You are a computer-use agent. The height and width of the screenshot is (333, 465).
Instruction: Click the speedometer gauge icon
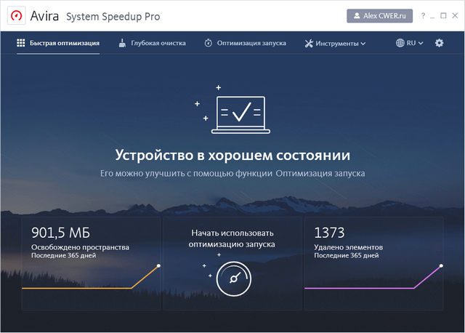tap(232, 278)
